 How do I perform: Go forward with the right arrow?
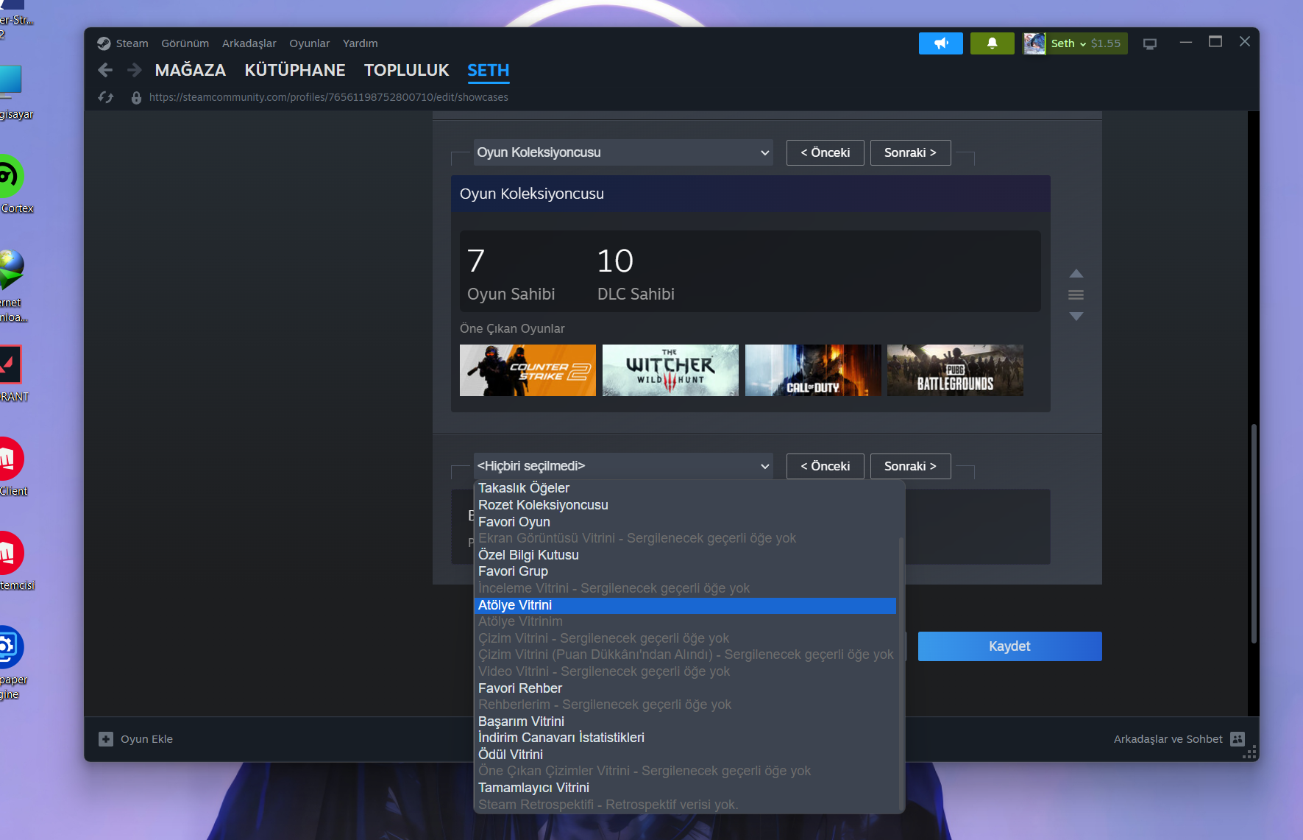134,70
